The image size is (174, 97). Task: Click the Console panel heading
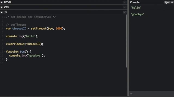135,2
